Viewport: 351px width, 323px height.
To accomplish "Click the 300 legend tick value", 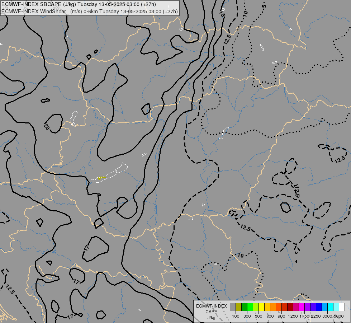I will [x=247, y=316].
